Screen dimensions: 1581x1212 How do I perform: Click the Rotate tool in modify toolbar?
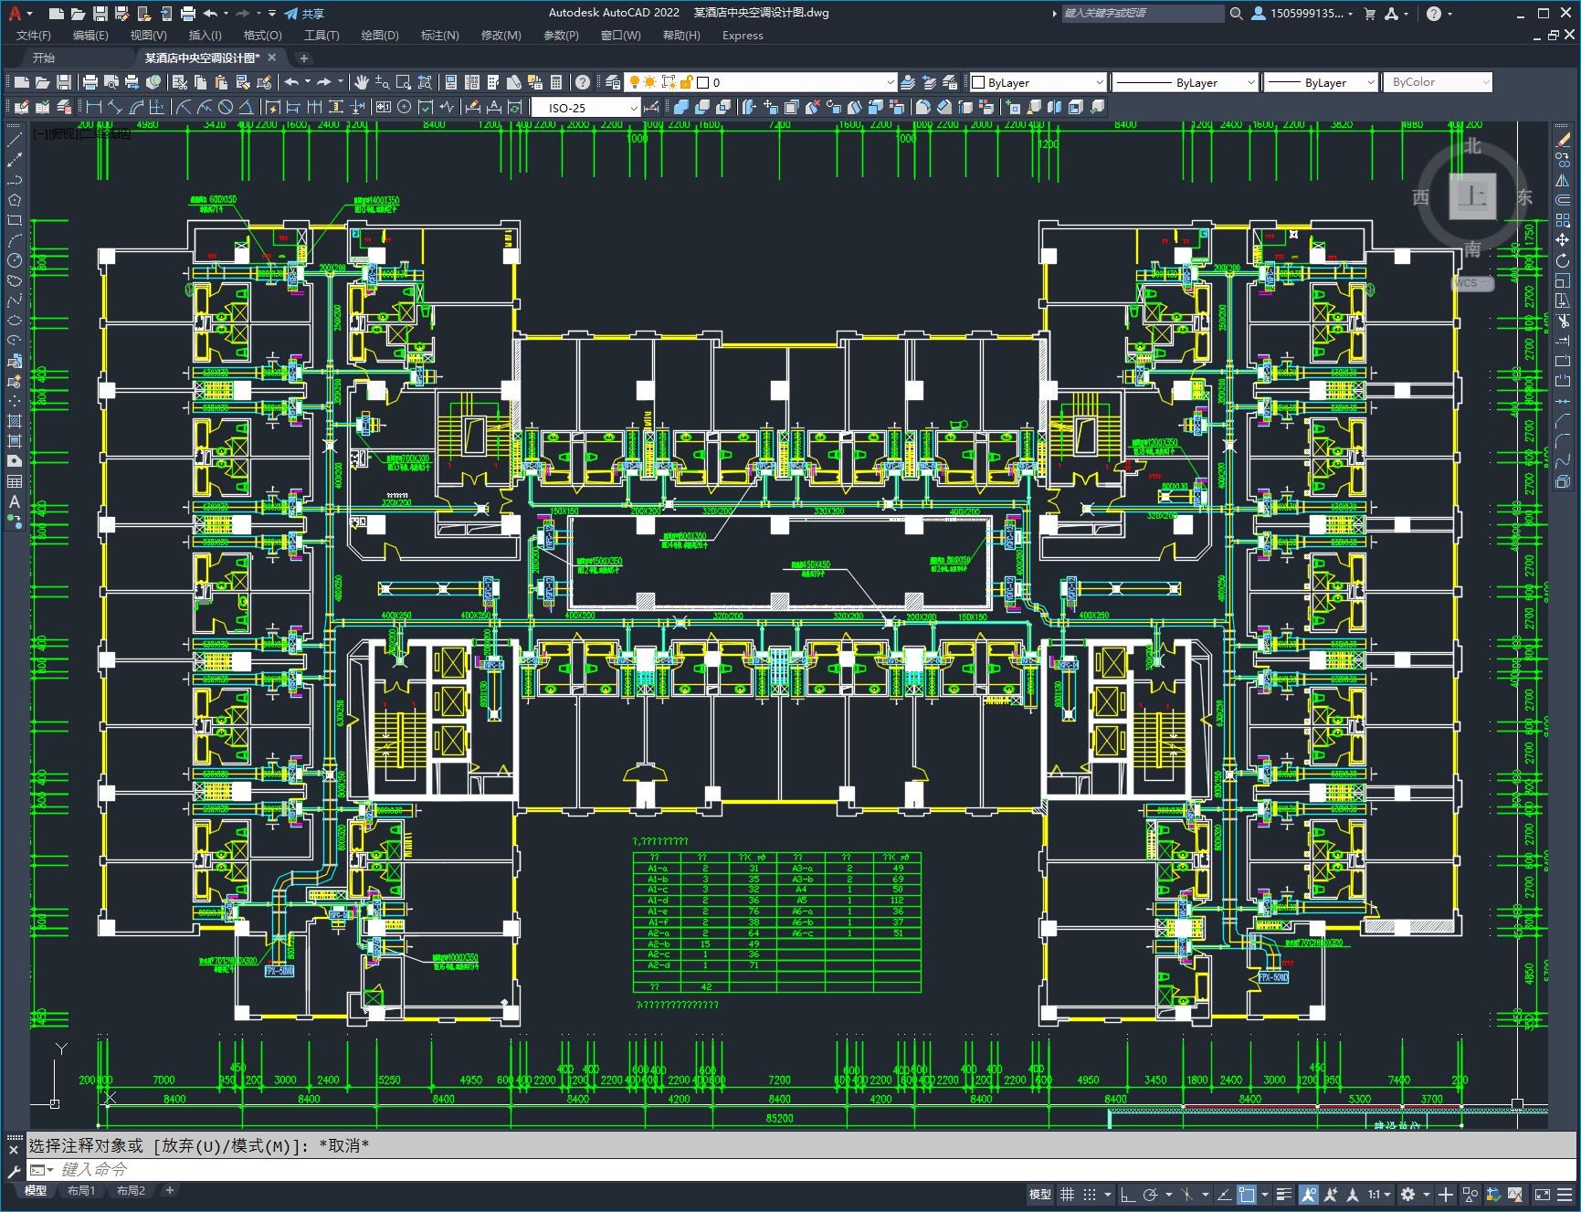(1563, 260)
